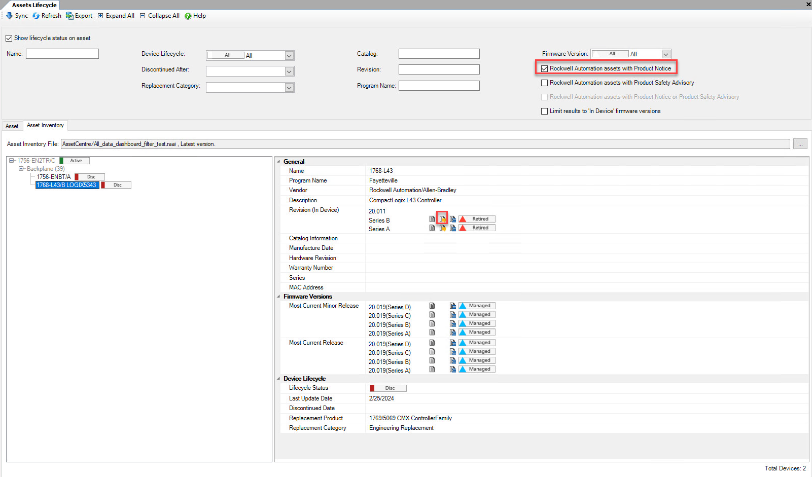
Task: Click the Series A compare firmware icon
Action: coord(453,228)
